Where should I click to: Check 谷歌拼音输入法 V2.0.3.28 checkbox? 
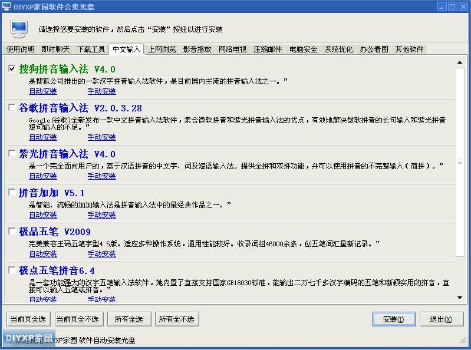(12, 107)
